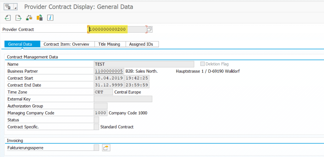This screenshot has width=324, height=157.
Task: Open the blue information icon
Action: pos(50,18)
